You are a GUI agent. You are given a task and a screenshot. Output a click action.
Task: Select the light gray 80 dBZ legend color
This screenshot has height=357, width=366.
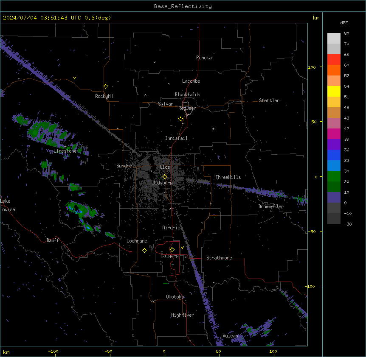[334, 39]
